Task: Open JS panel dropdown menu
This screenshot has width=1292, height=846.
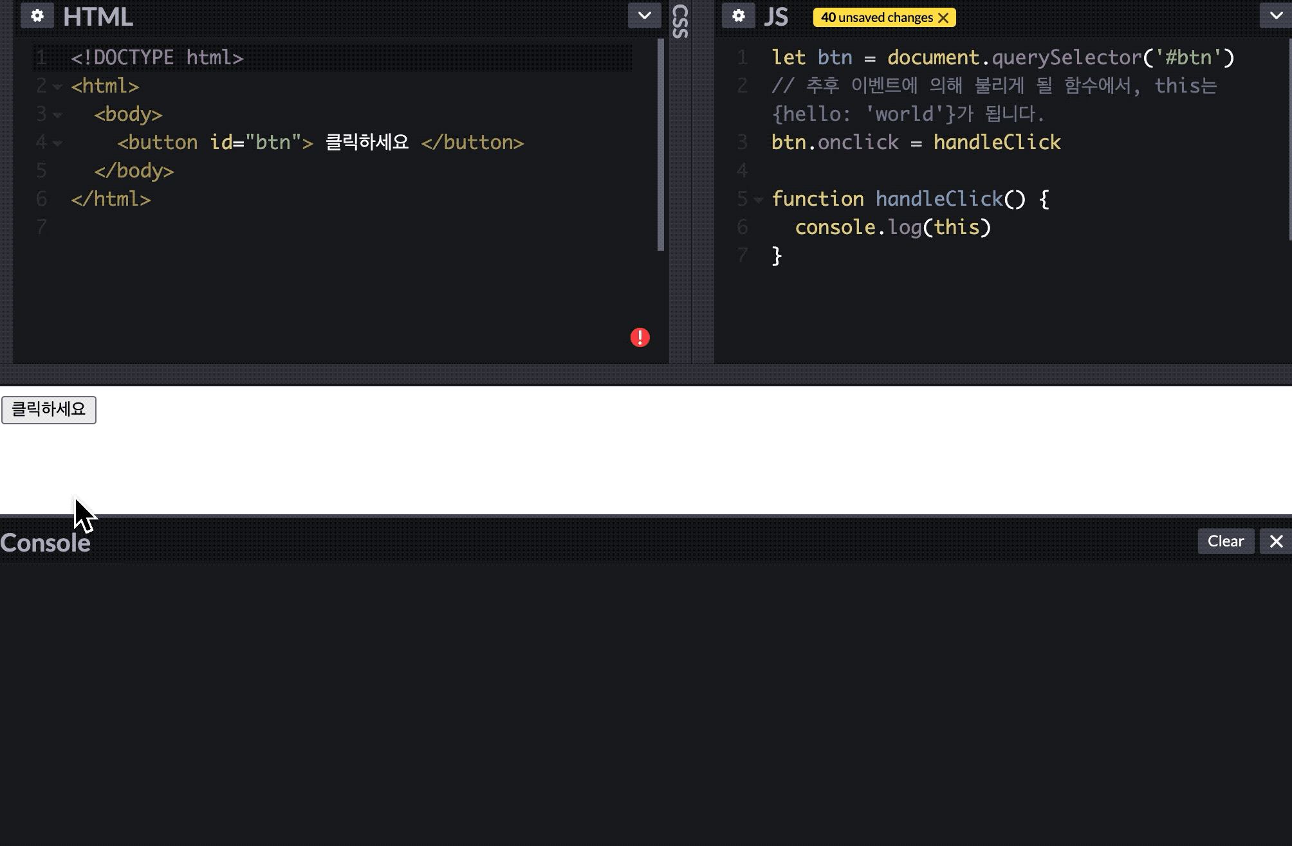Action: (x=1275, y=16)
